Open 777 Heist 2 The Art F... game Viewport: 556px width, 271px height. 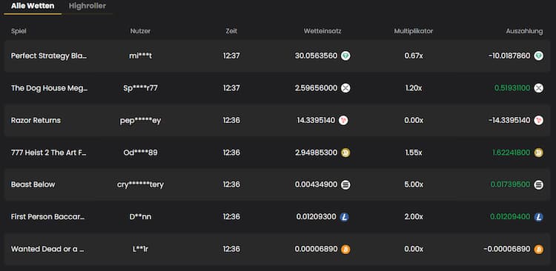click(x=49, y=153)
